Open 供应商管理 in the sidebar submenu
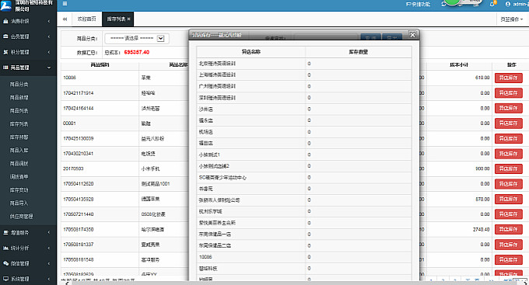Image resolution: width=529 pixels, height=285 pixels. coord(21,217)
